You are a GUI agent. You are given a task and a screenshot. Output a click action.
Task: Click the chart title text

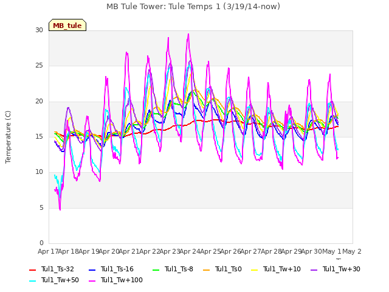[193, 7]
